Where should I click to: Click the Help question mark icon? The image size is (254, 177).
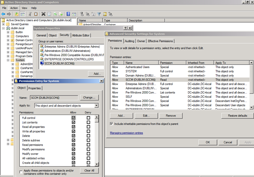68,14
